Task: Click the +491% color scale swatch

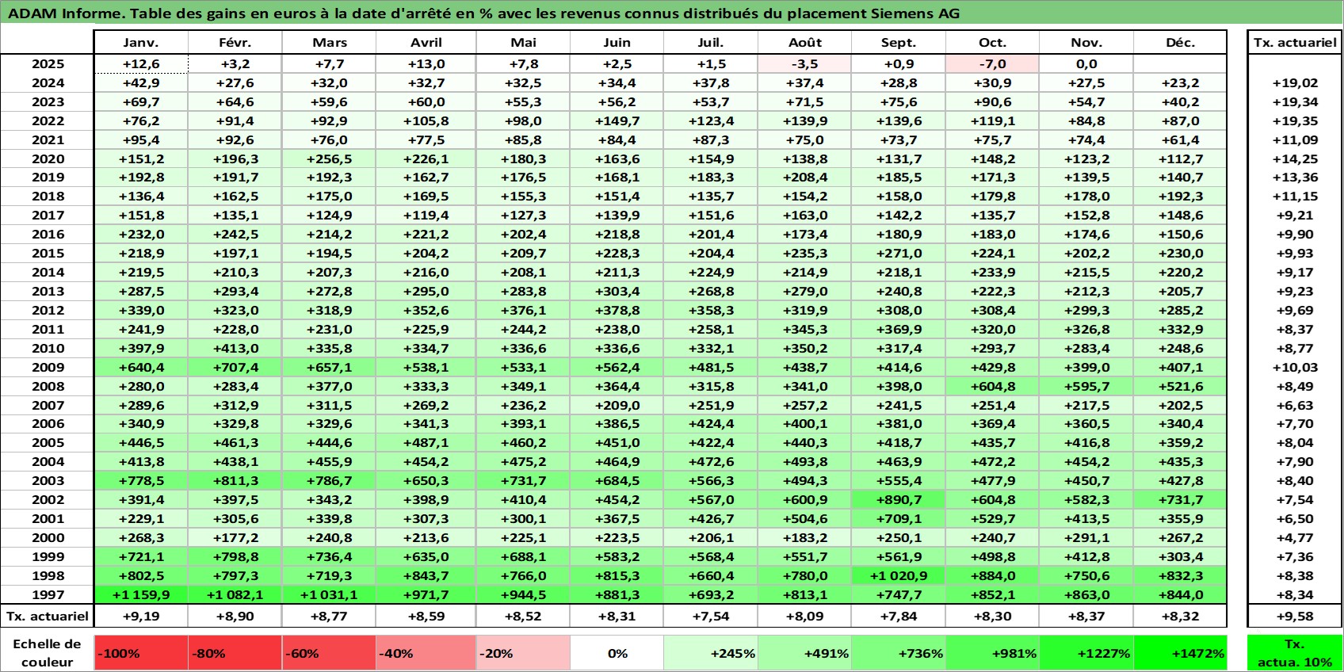Action: coord(804,653)
